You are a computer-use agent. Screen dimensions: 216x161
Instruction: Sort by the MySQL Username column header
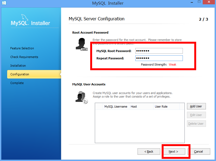116,107
